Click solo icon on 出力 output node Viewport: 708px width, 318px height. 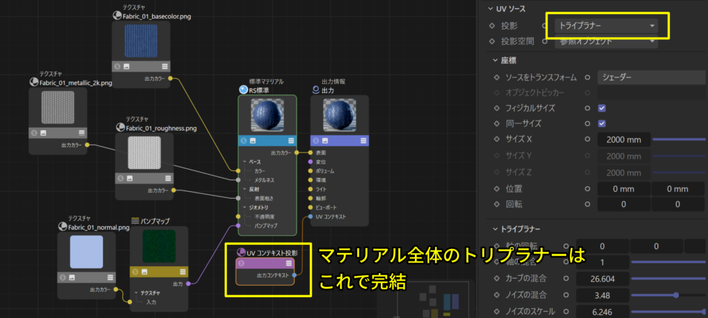pyautogui.click(x=317, y=141)
